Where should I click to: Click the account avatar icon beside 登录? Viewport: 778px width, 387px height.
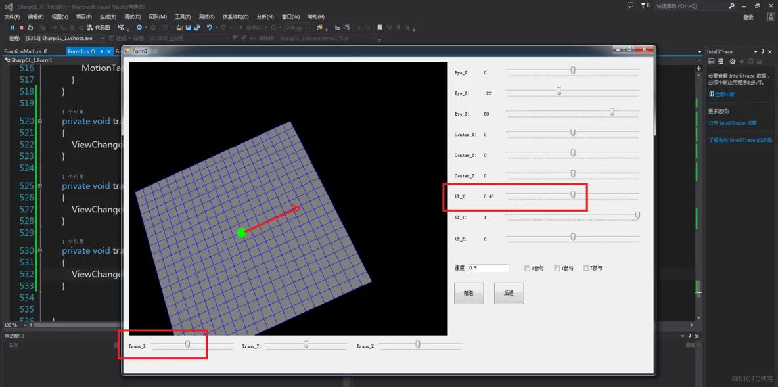tap(771, 17)
